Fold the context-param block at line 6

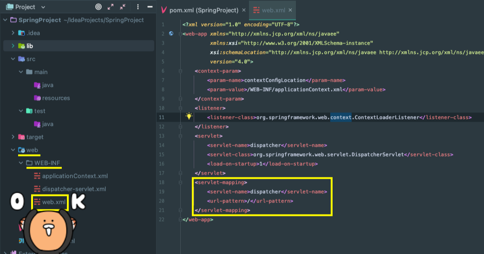[180, 71]
